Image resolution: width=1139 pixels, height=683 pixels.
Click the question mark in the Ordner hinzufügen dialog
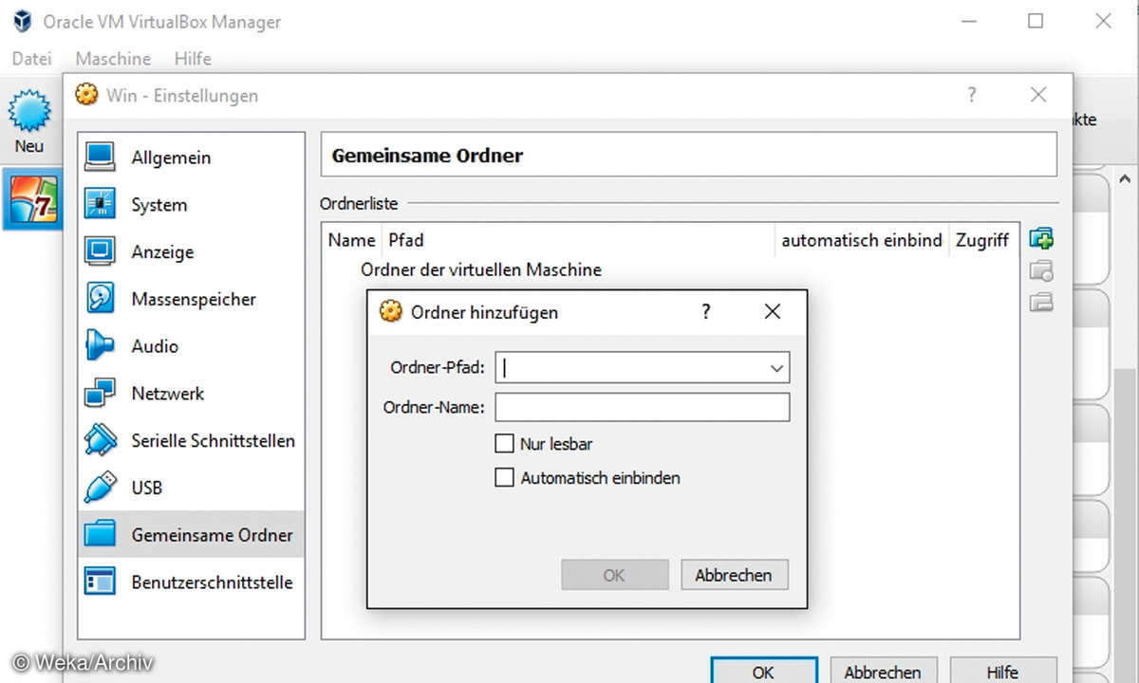point(706,311)
